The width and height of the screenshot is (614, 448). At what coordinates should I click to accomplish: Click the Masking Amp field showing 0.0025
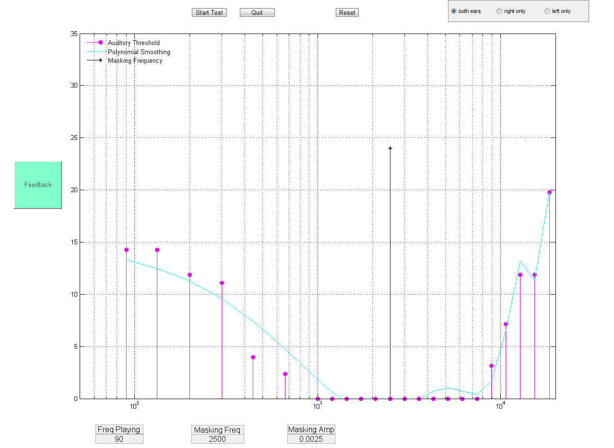(311, 438)
